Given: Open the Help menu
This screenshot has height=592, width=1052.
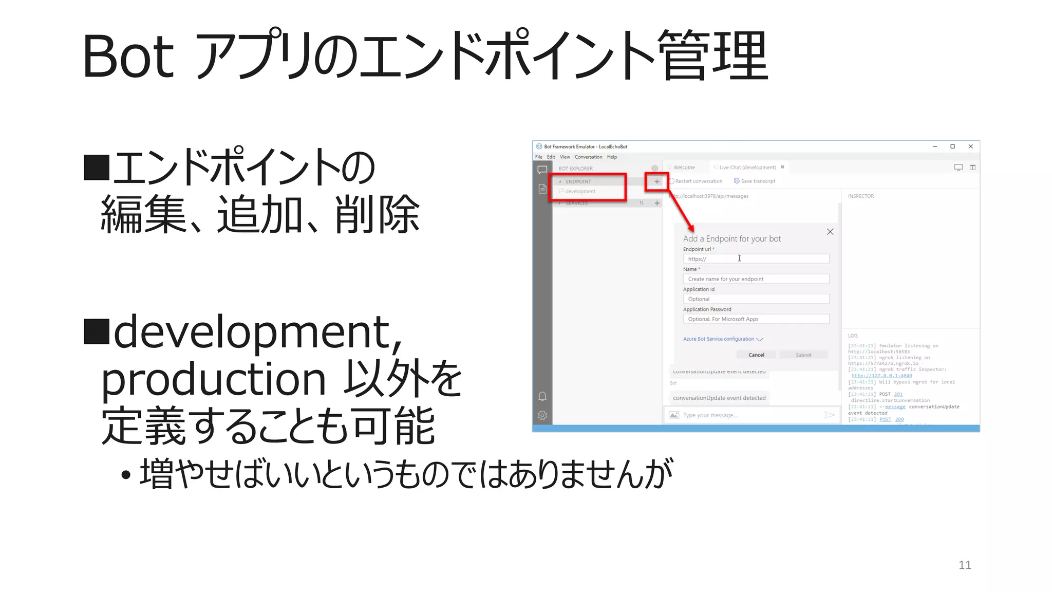Looking at the screenshot, I should (612, 157).
